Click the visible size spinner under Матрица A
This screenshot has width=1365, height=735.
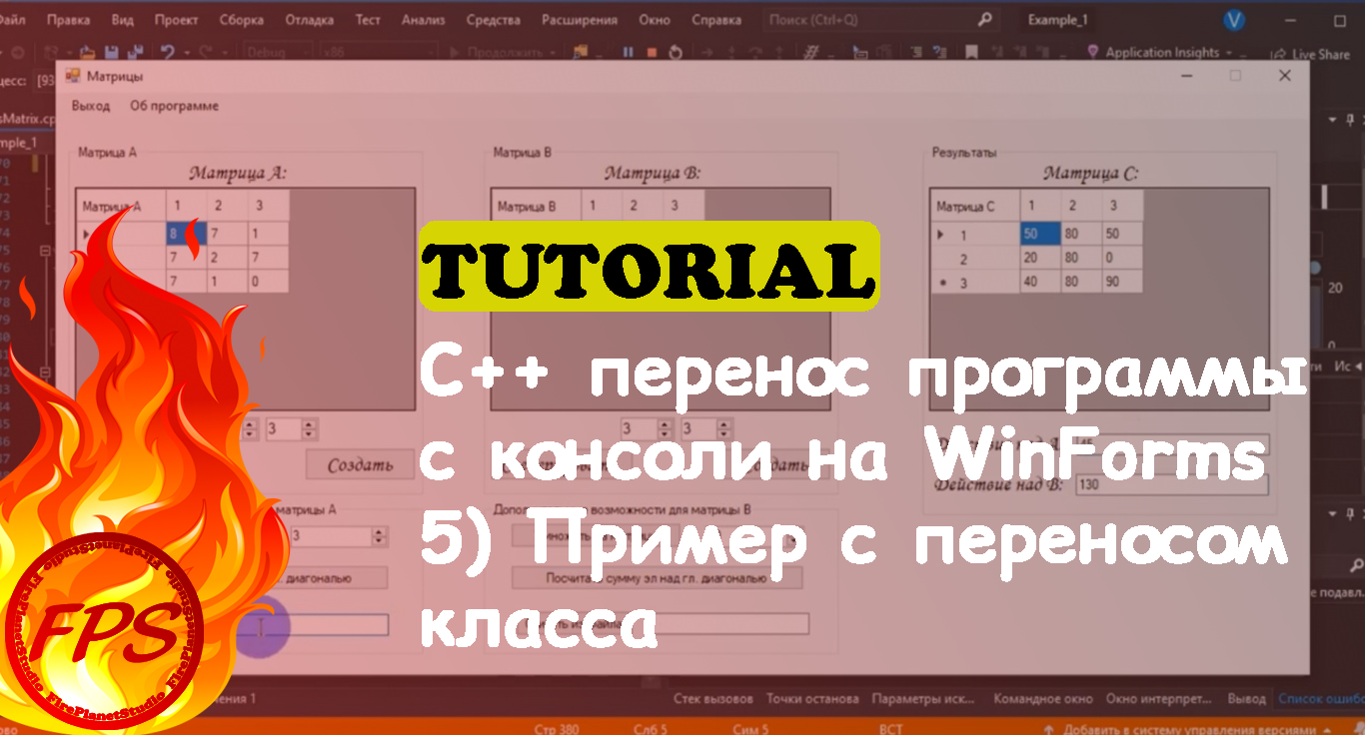coord(291,429)
